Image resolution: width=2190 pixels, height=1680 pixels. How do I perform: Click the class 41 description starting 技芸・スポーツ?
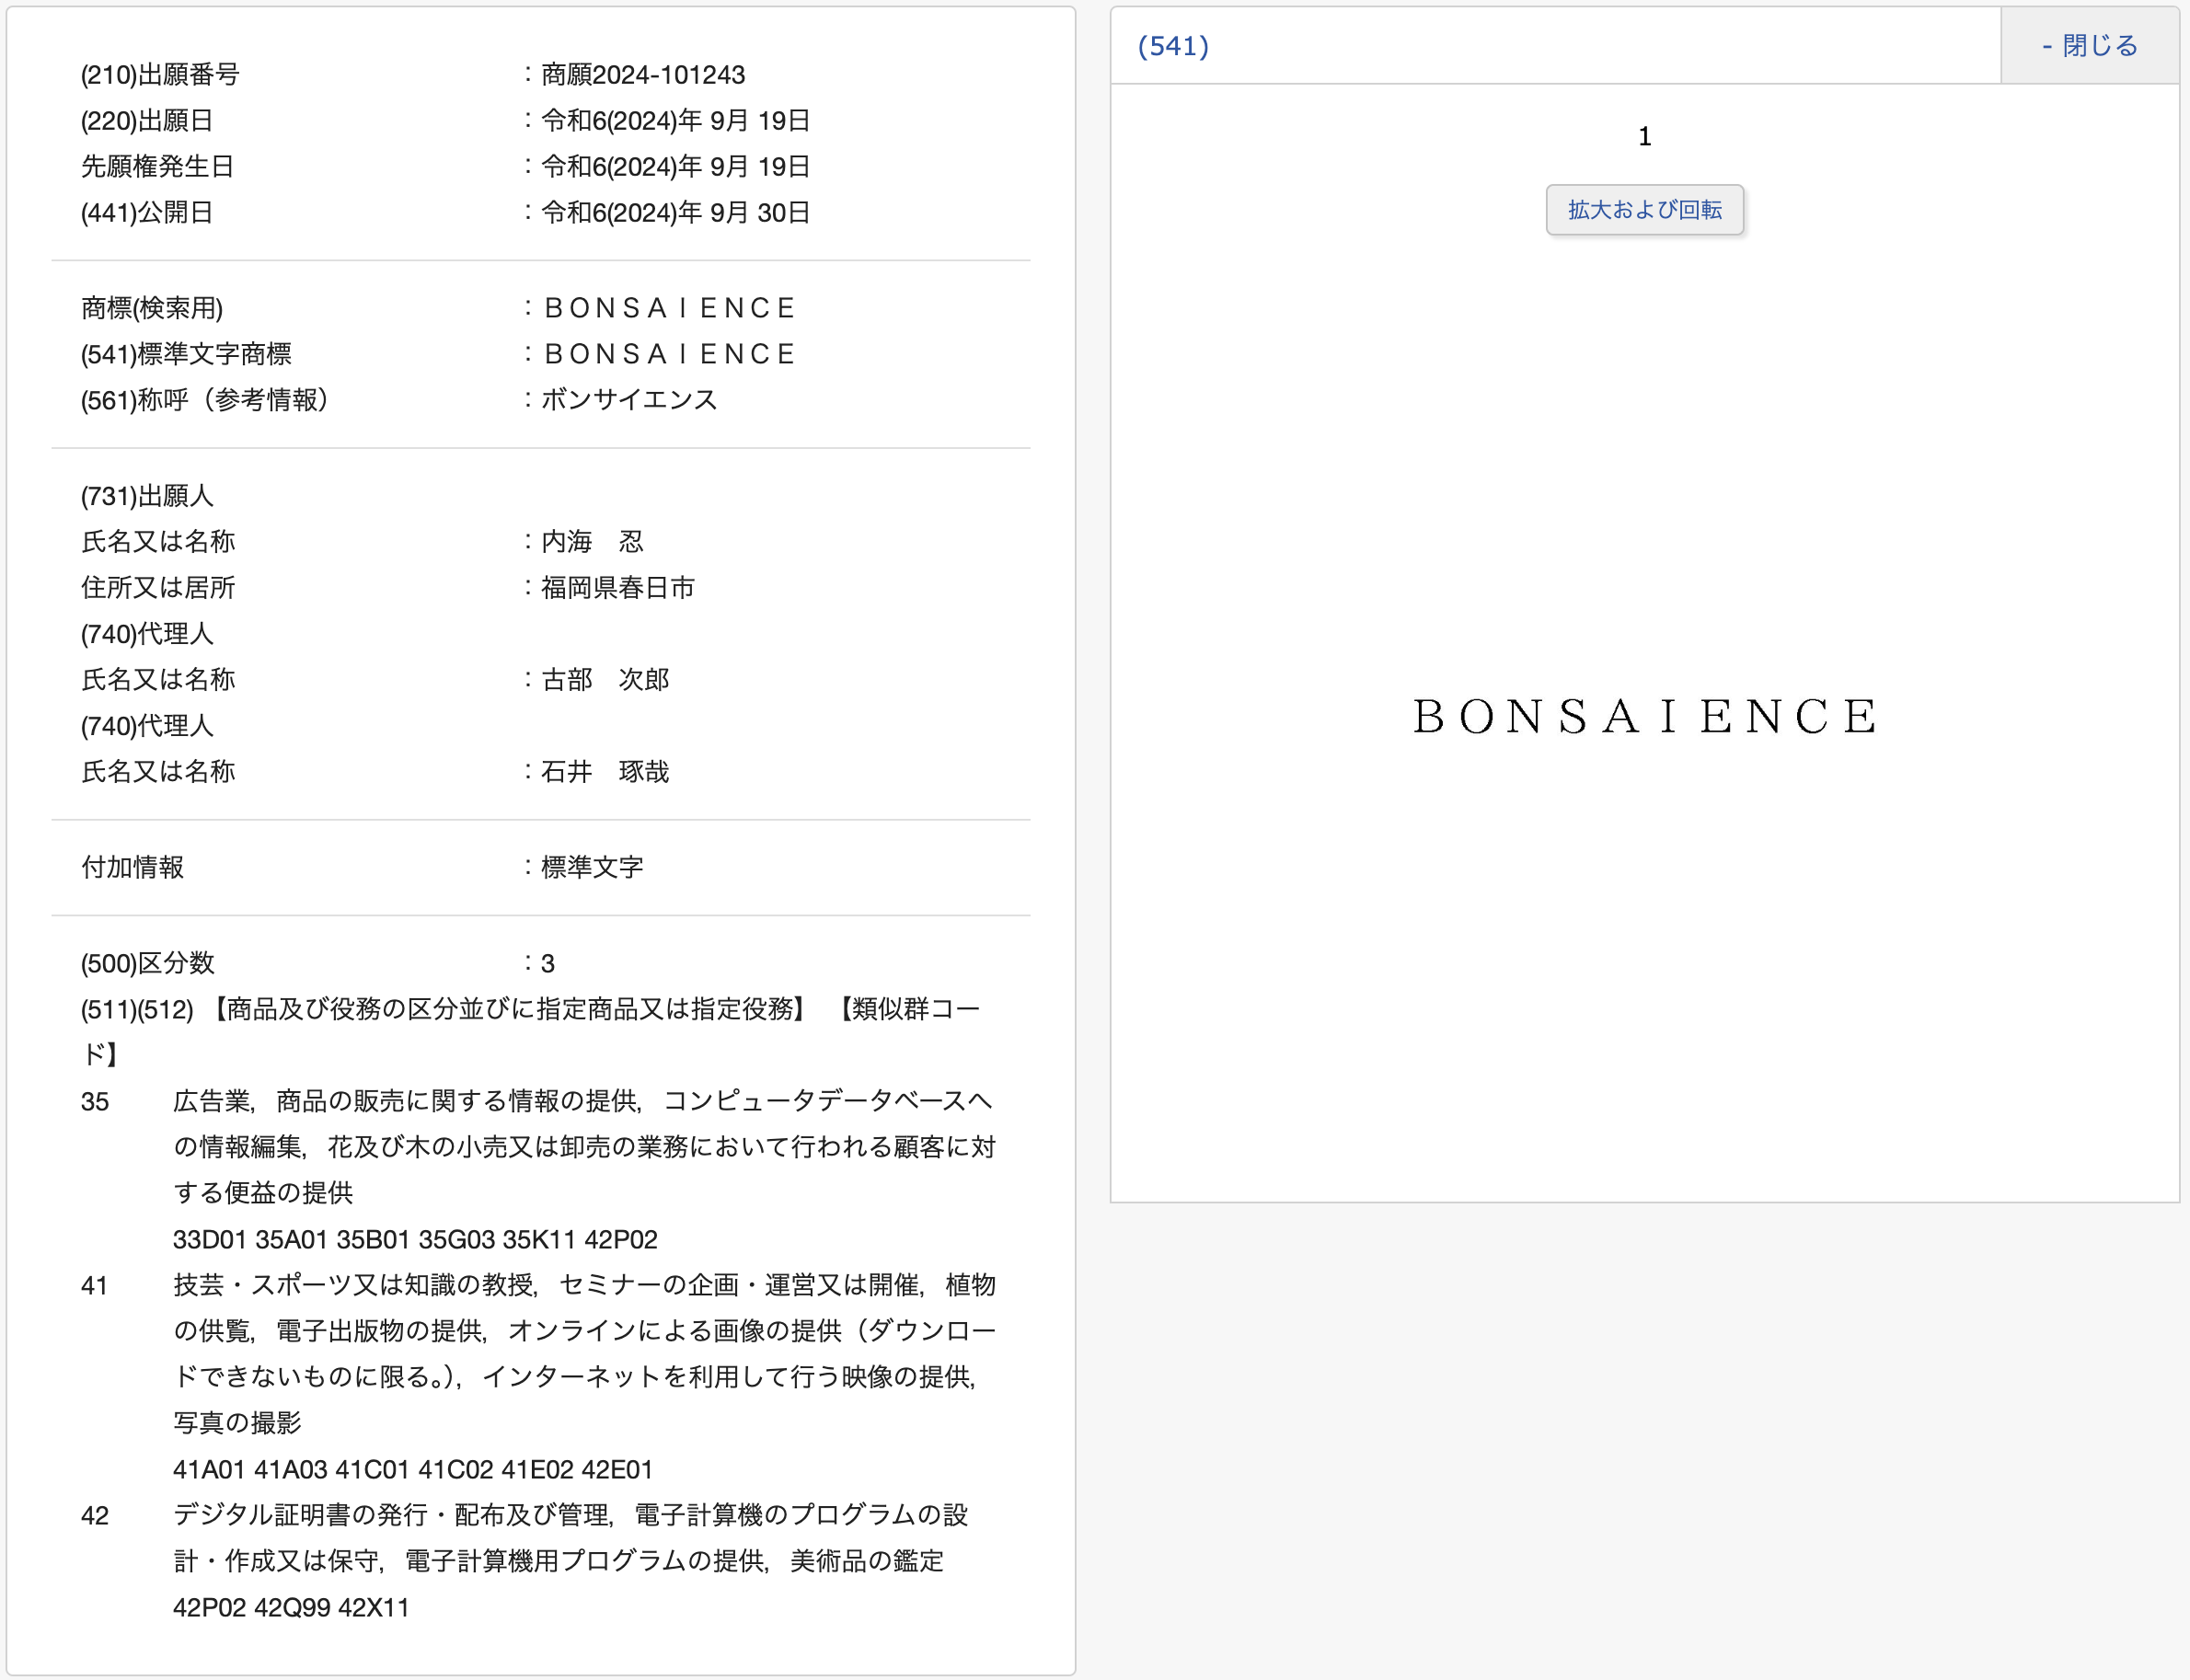585,1354
